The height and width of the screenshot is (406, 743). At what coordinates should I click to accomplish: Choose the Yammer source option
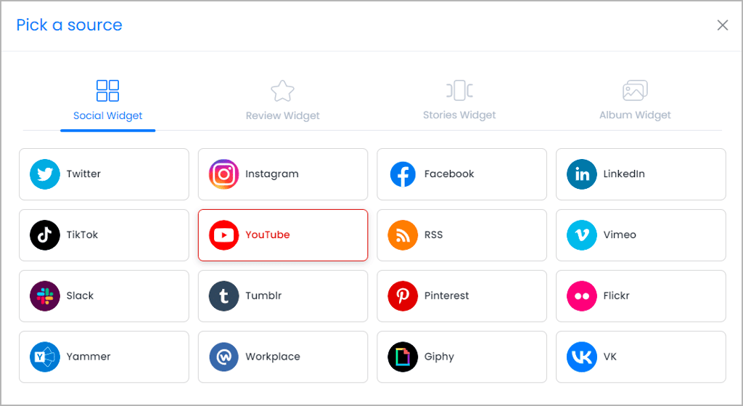(x=104, y=357)
